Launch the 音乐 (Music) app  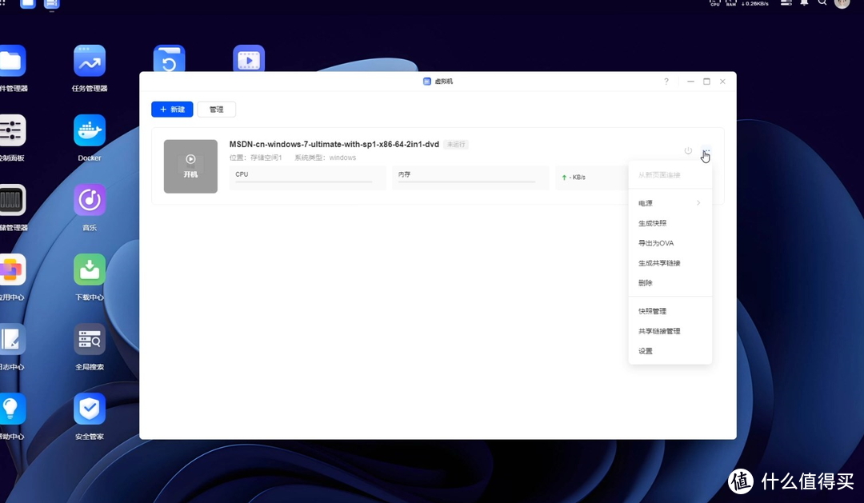pyautogui.click(x=89, y=200)
